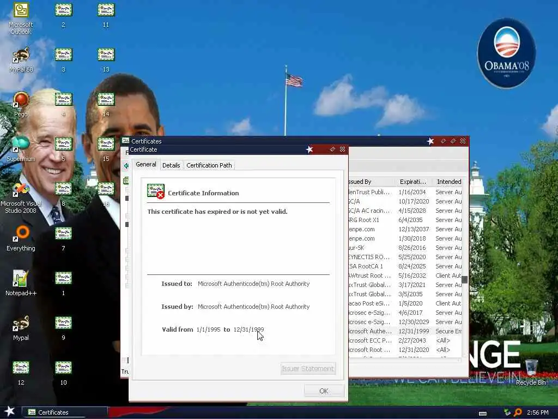558x419 pixels.
Task: Switch to the Details tab
Action: click(x=171, y=165)
